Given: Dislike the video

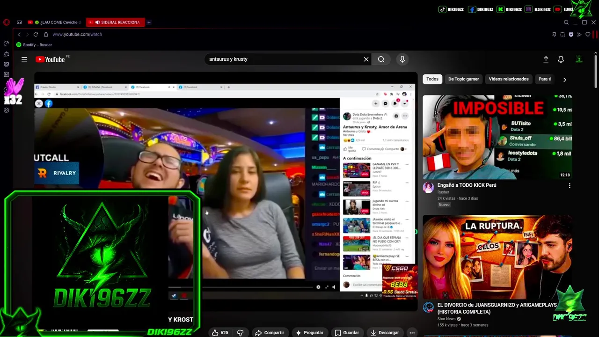Looking at the screenshot, I should pyautogui.click(x=241, y=333).
